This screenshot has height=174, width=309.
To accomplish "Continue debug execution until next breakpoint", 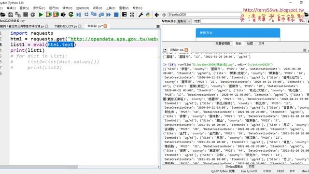I will [x=109, y=14].
